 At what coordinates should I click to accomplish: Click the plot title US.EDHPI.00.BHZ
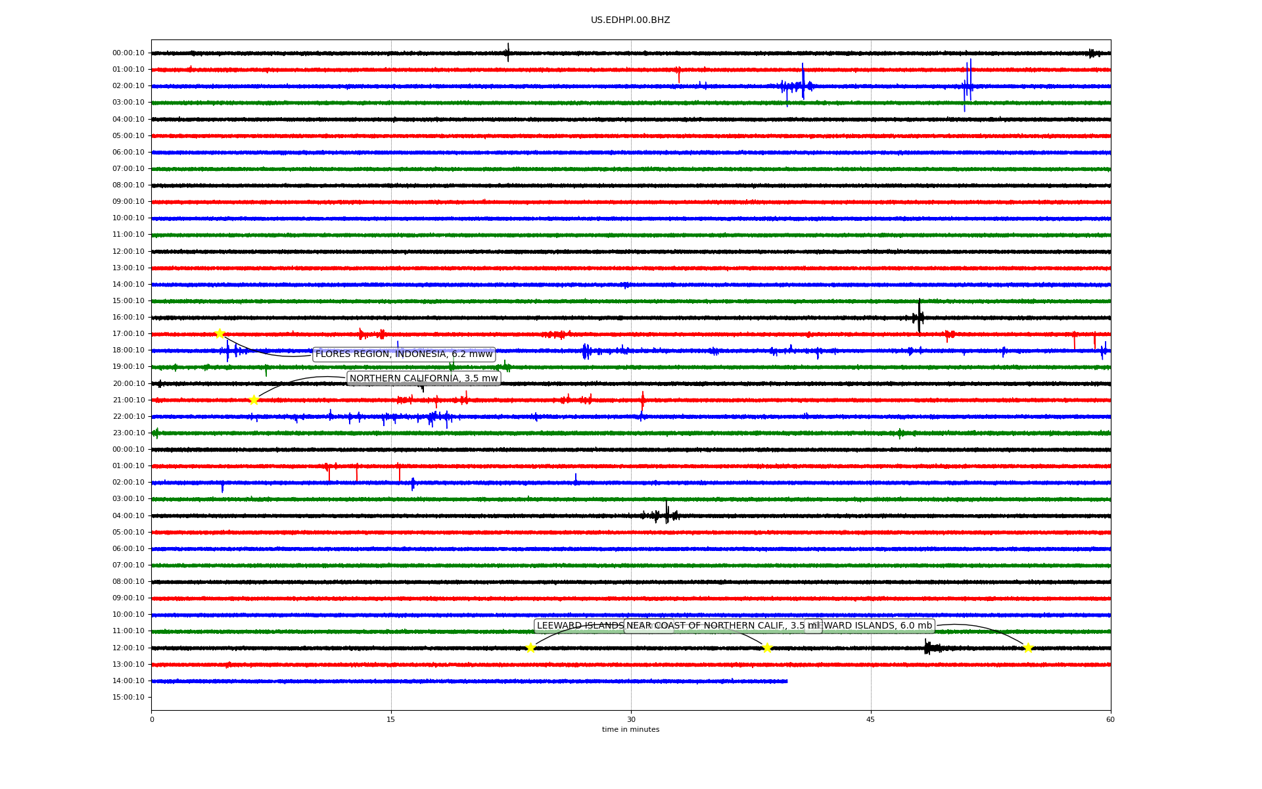(630, 20)
